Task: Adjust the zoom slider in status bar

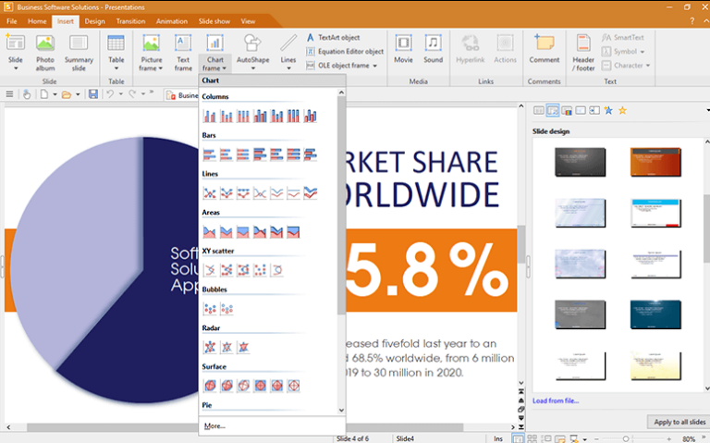Action: click(626, 437)
